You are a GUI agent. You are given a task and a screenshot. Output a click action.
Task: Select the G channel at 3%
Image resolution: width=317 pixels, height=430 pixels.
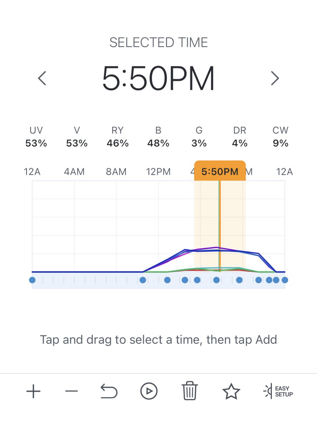[199, 137]
